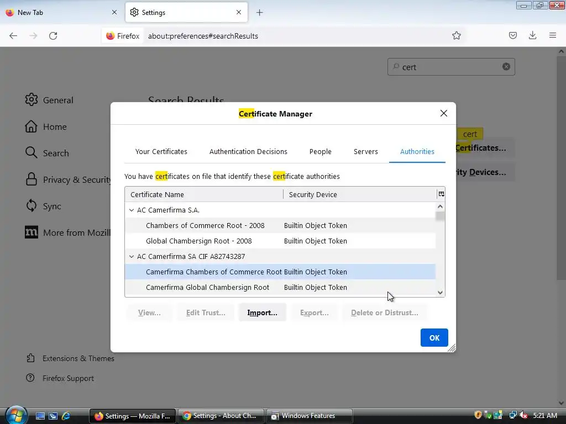Screen dimensions: 566x424
Task: Open the General settings category
Action: coord(49,100)
